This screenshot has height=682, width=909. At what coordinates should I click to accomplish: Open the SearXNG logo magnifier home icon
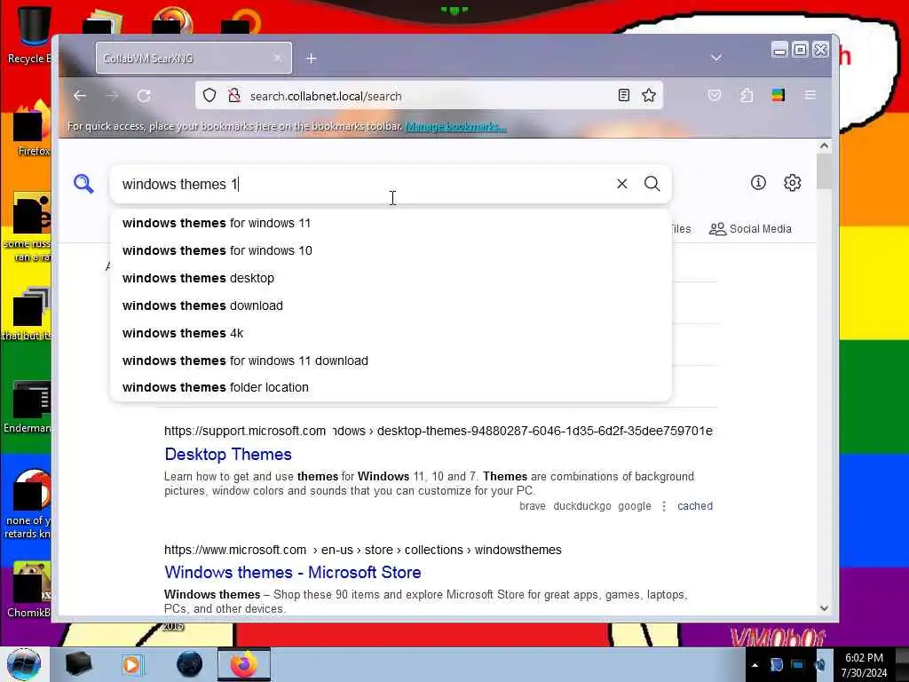83,184
